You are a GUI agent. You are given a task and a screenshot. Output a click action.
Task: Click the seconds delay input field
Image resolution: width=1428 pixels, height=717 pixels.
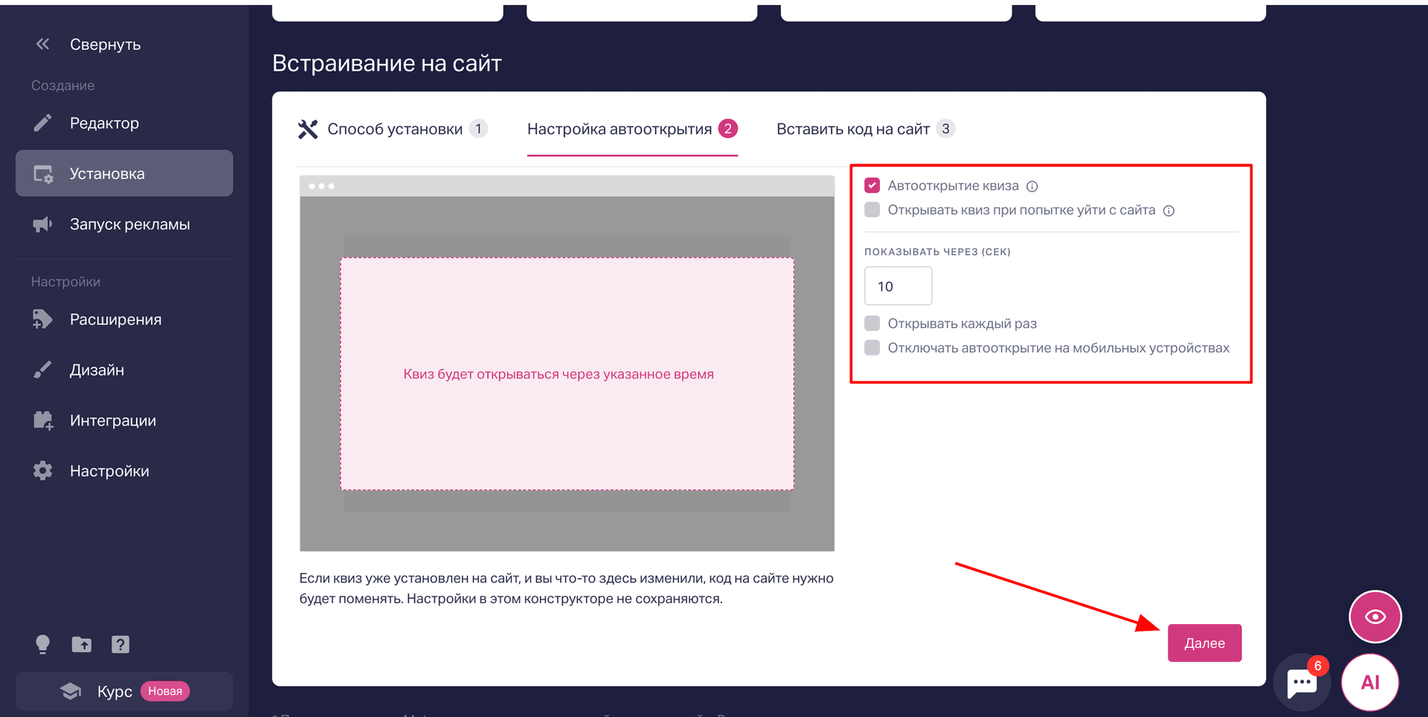898,286
